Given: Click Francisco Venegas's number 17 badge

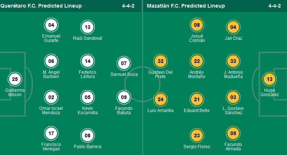Looking at the screenshot, I should [51, 134].
